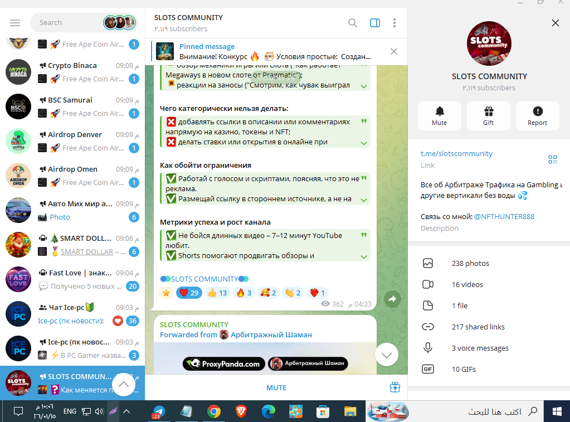
Task: Open the BSC Samurai chat
Action: tap(72, 106)
